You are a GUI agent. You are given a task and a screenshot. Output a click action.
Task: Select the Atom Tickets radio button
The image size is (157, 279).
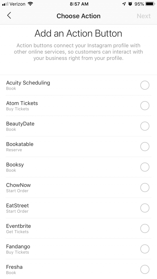pyautogui.click(x=145, y=106)
